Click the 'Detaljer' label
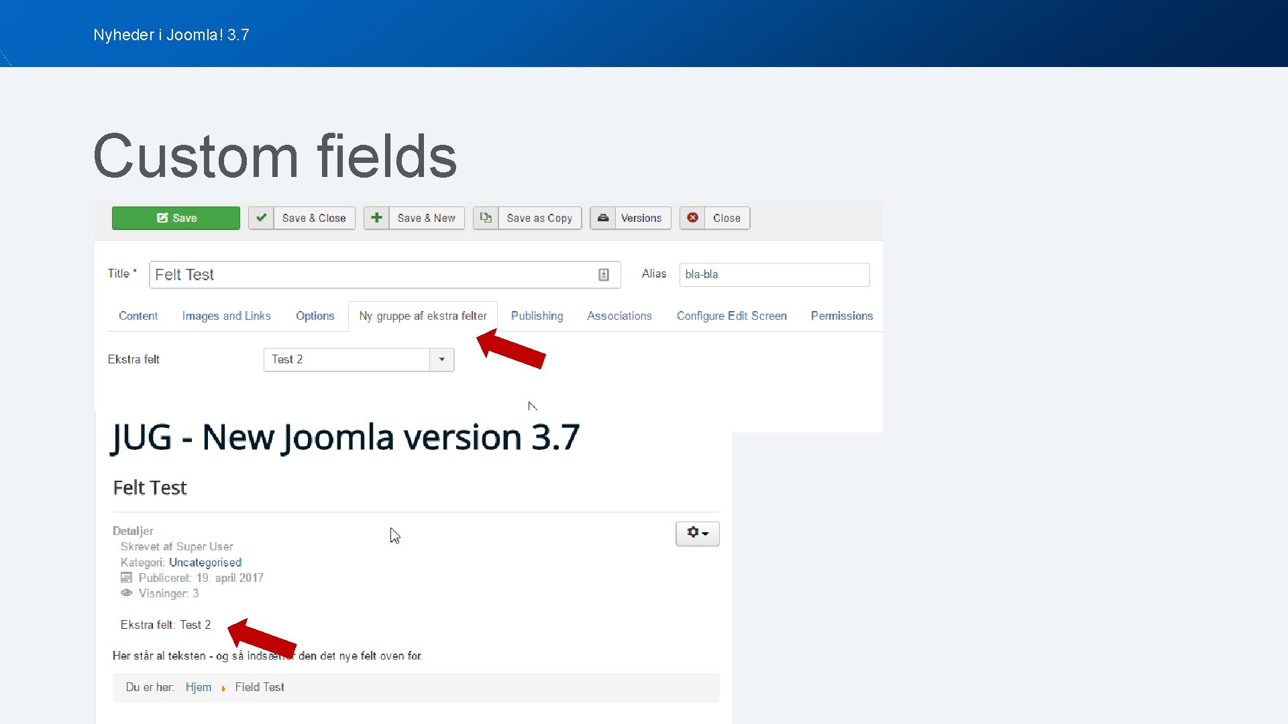Viewport: 1288px width, 724px height. (x=133, y=531)
